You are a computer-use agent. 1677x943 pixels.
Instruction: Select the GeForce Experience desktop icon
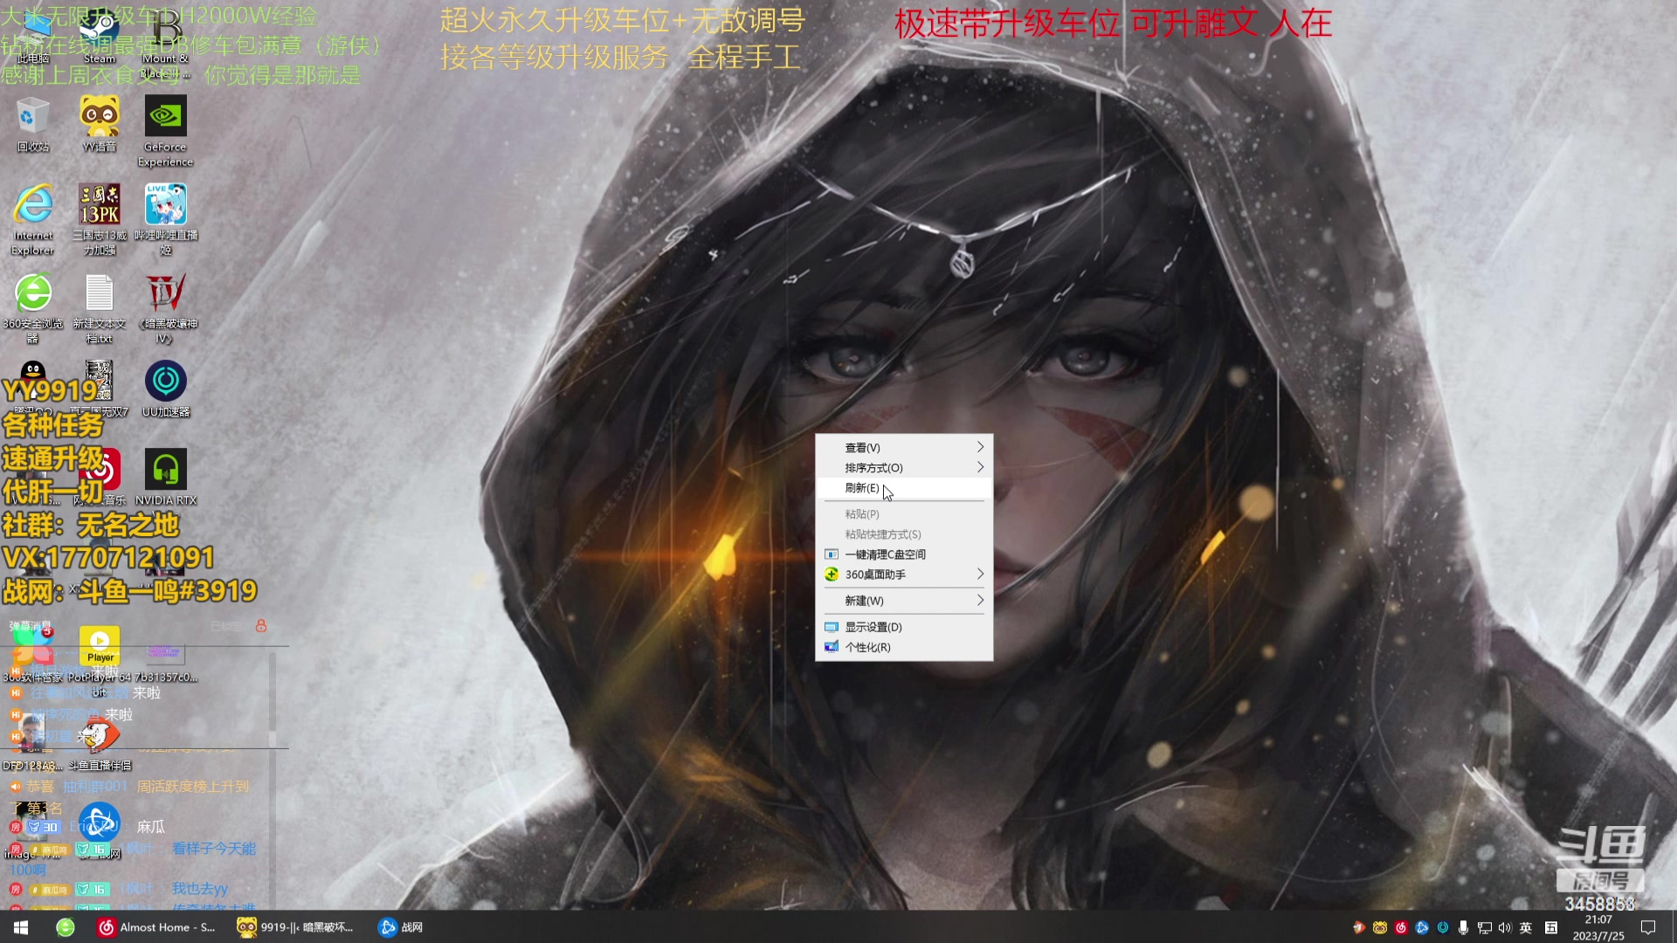click(x=165, y=131)
